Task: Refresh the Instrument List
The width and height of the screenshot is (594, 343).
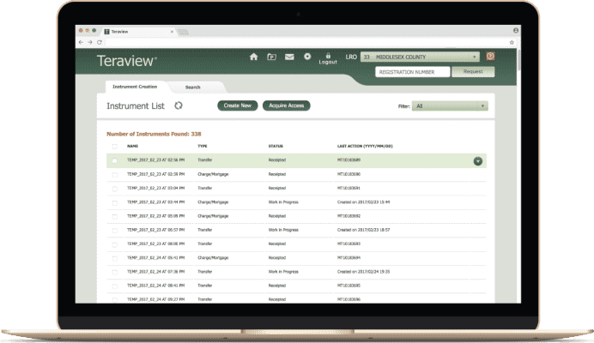Action: point(179,105)
